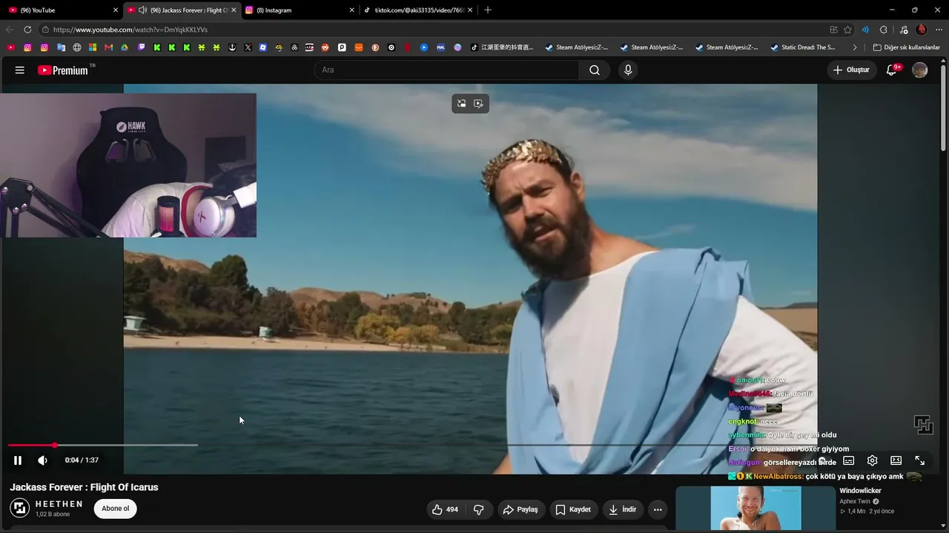Screen dimensions: 949x533
Task: Open the Microsoft bookmark icon
Action: (93, 47)
